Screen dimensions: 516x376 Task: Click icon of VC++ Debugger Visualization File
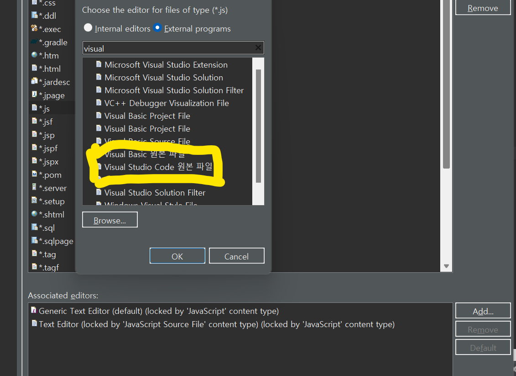[99, 103]
